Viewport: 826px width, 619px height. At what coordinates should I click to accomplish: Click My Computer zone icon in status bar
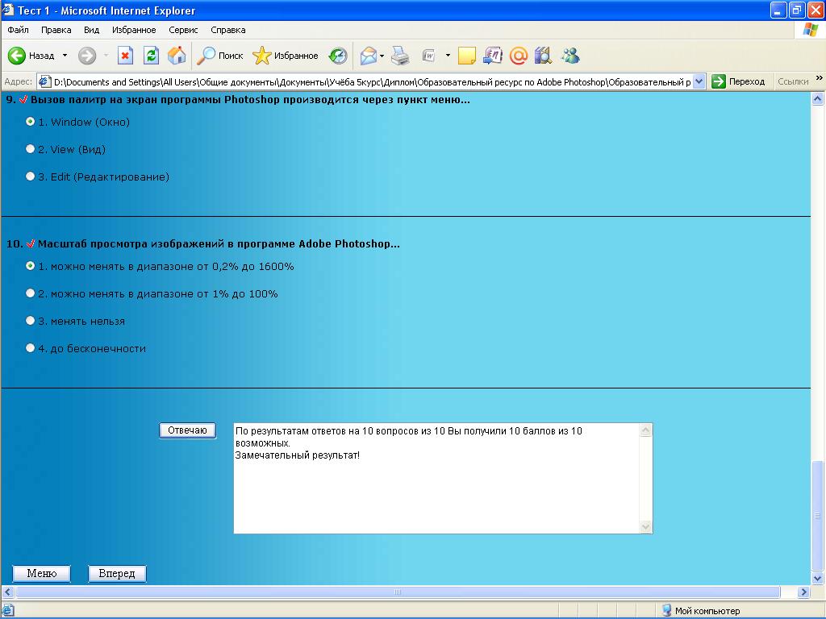coord(666,611)
